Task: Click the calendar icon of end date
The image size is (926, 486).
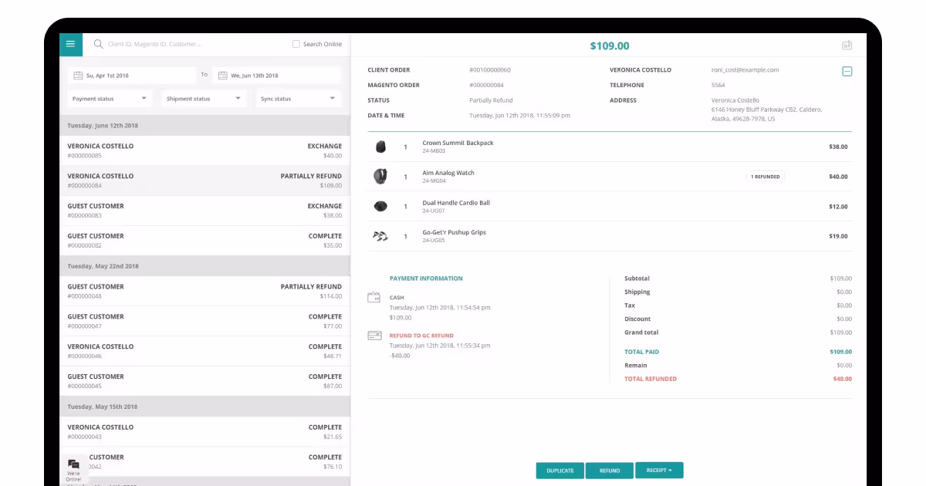Action: coord(223,76)
